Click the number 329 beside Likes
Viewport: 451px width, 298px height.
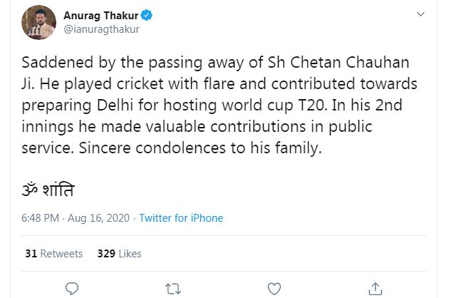106,254
